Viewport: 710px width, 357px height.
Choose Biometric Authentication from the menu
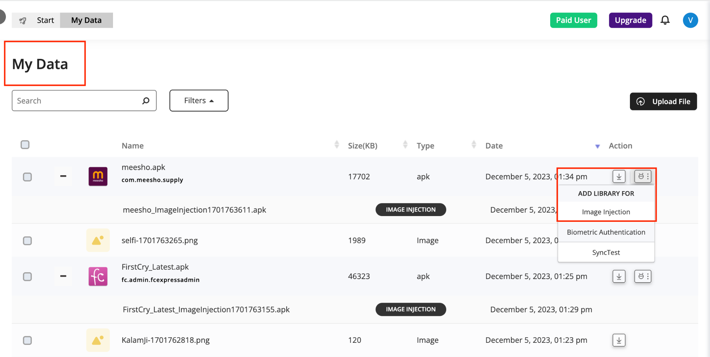pos(606,232)
